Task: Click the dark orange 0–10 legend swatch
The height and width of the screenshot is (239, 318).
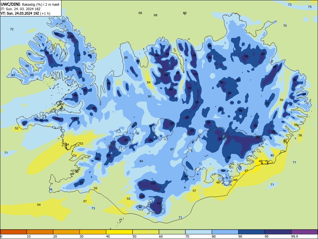Action: (13, 232)
